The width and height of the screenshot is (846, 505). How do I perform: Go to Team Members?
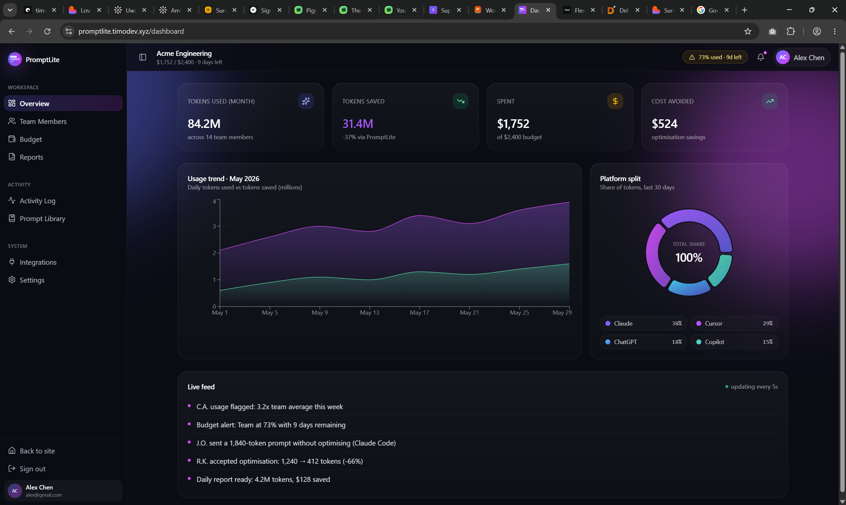click(63, 121)
